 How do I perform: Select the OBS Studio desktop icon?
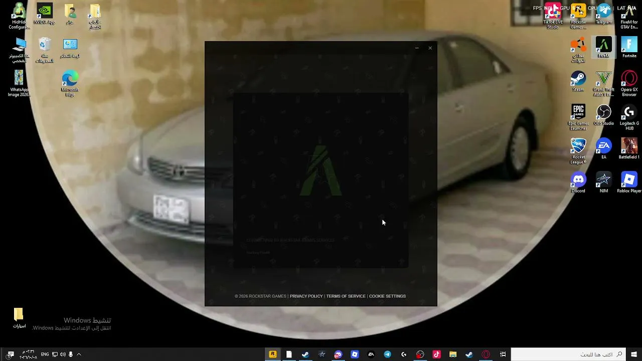point(603,115)
